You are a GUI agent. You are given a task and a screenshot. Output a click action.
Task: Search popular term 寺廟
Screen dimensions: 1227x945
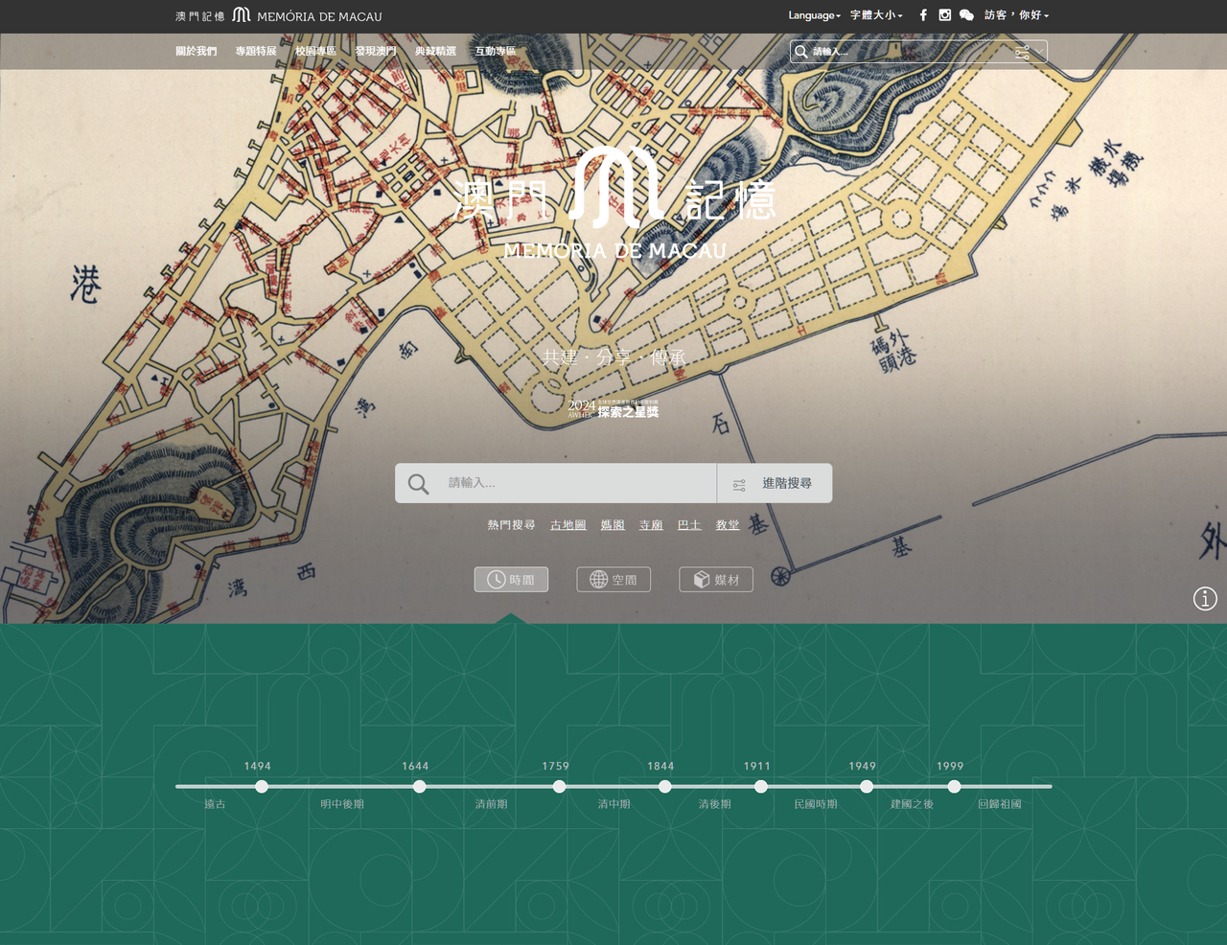[651, 525]
